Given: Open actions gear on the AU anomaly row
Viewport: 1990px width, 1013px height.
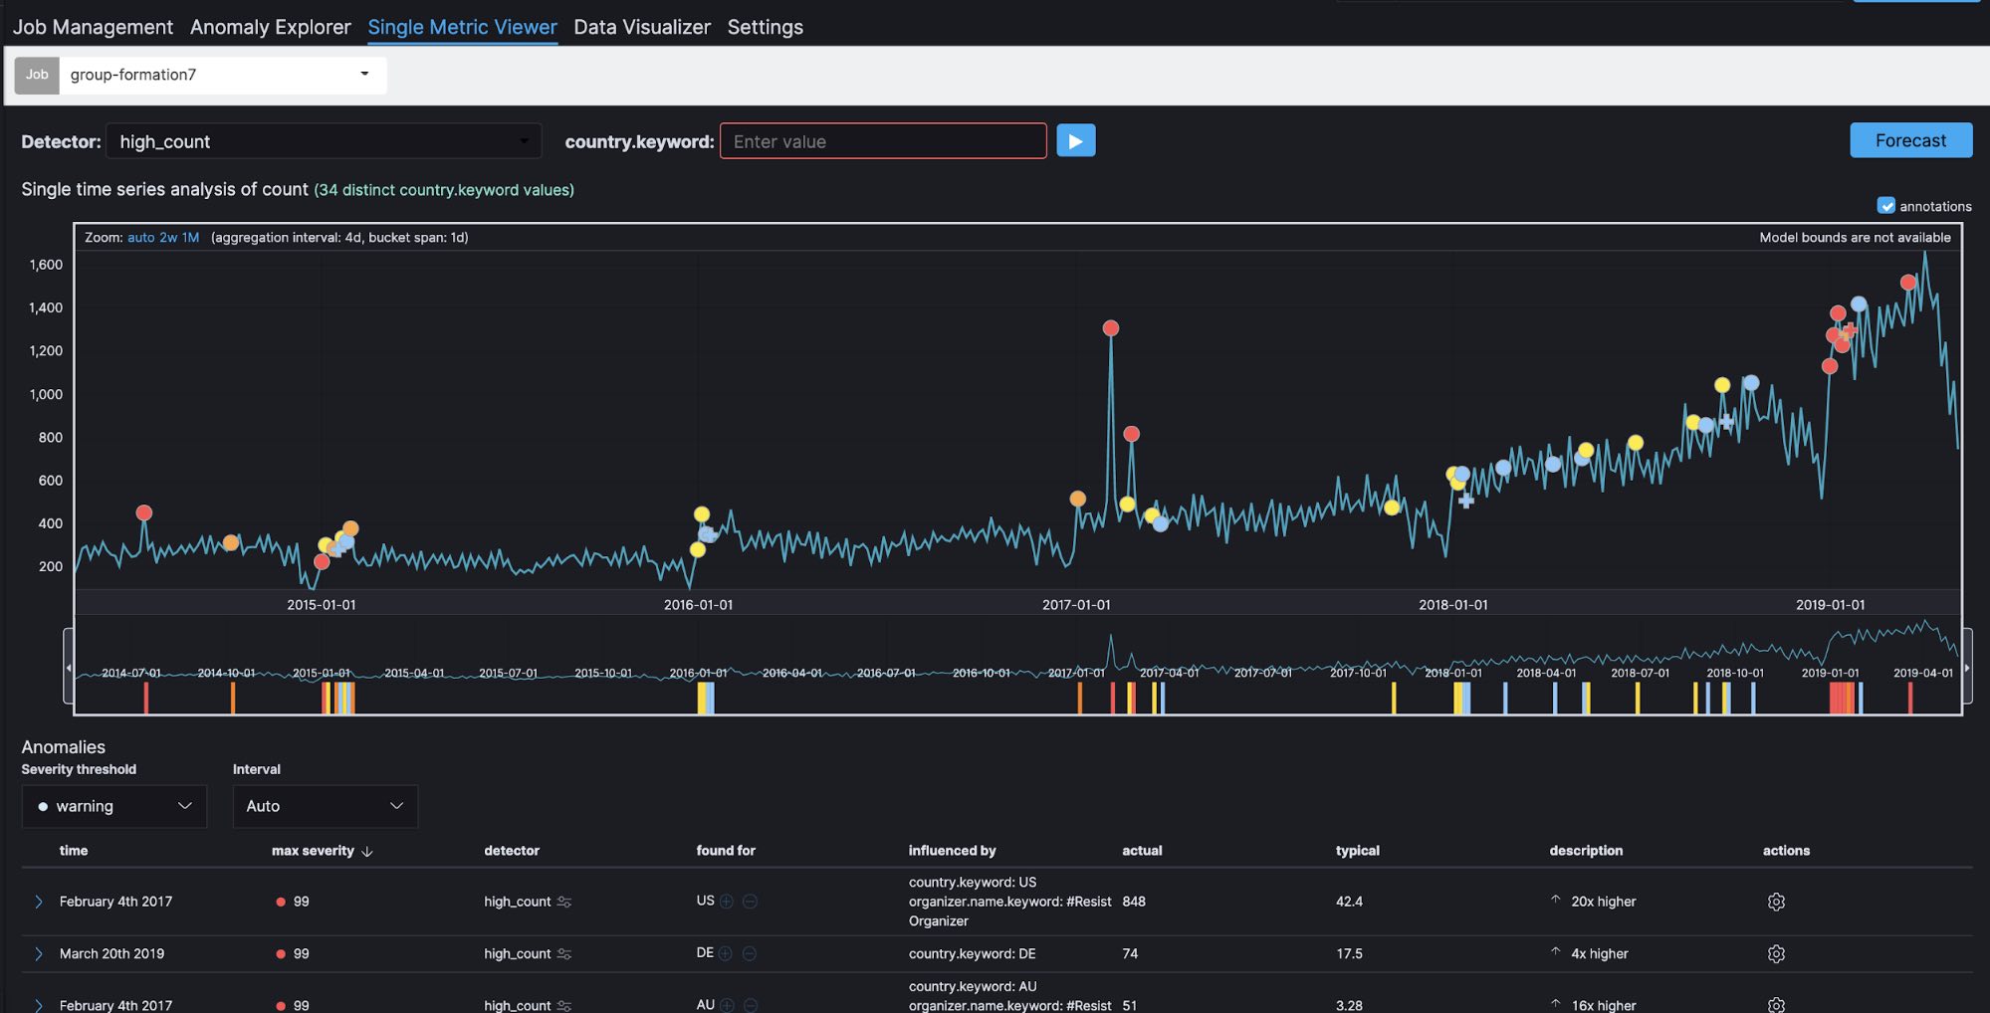Looking at the screenshot, I should tap(1777, 1005).
